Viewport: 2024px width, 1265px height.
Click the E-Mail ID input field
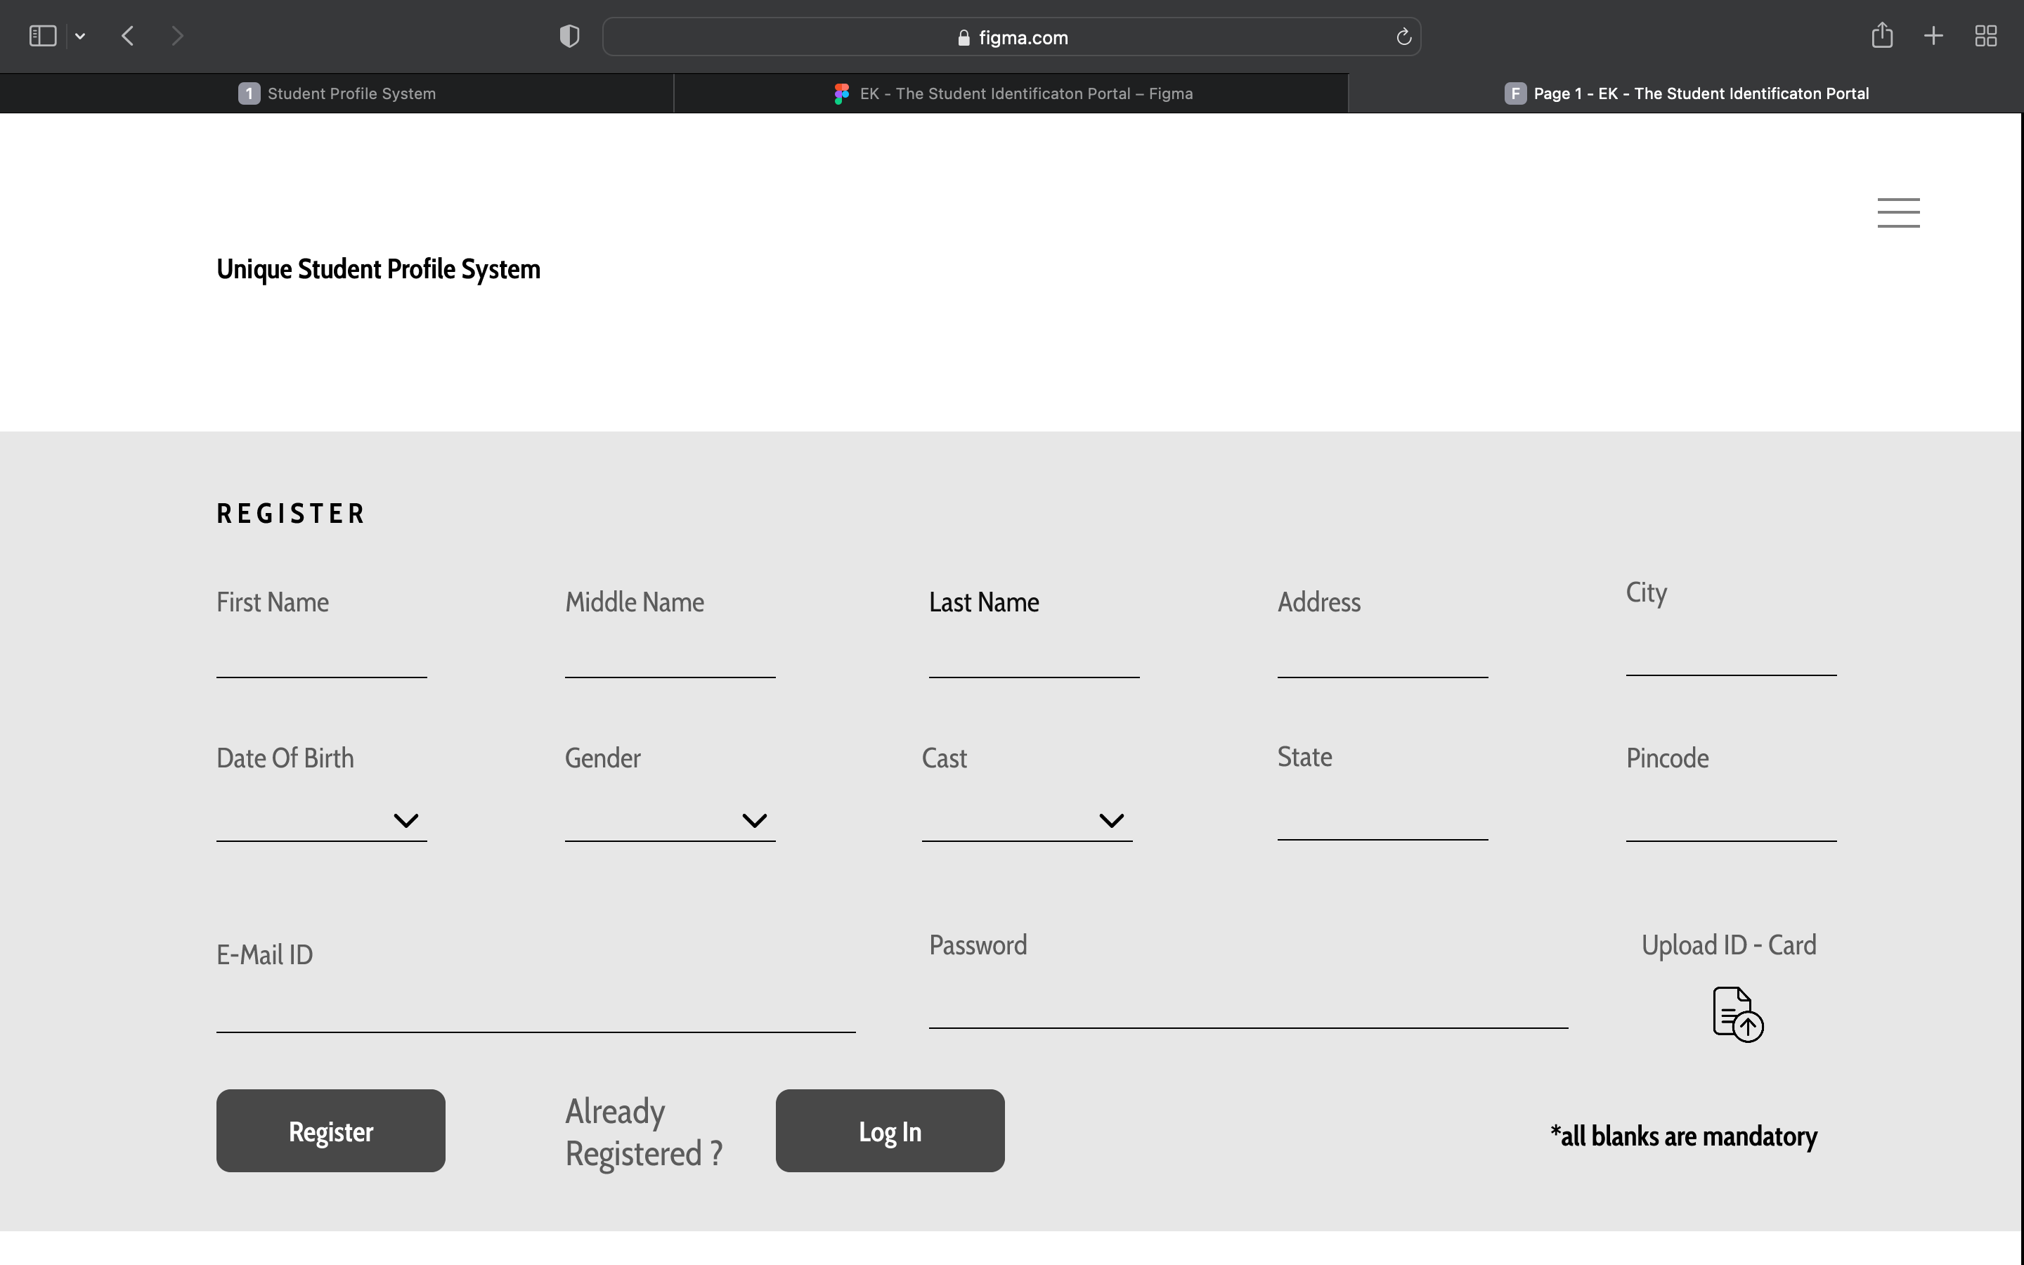click(536, 1008)
